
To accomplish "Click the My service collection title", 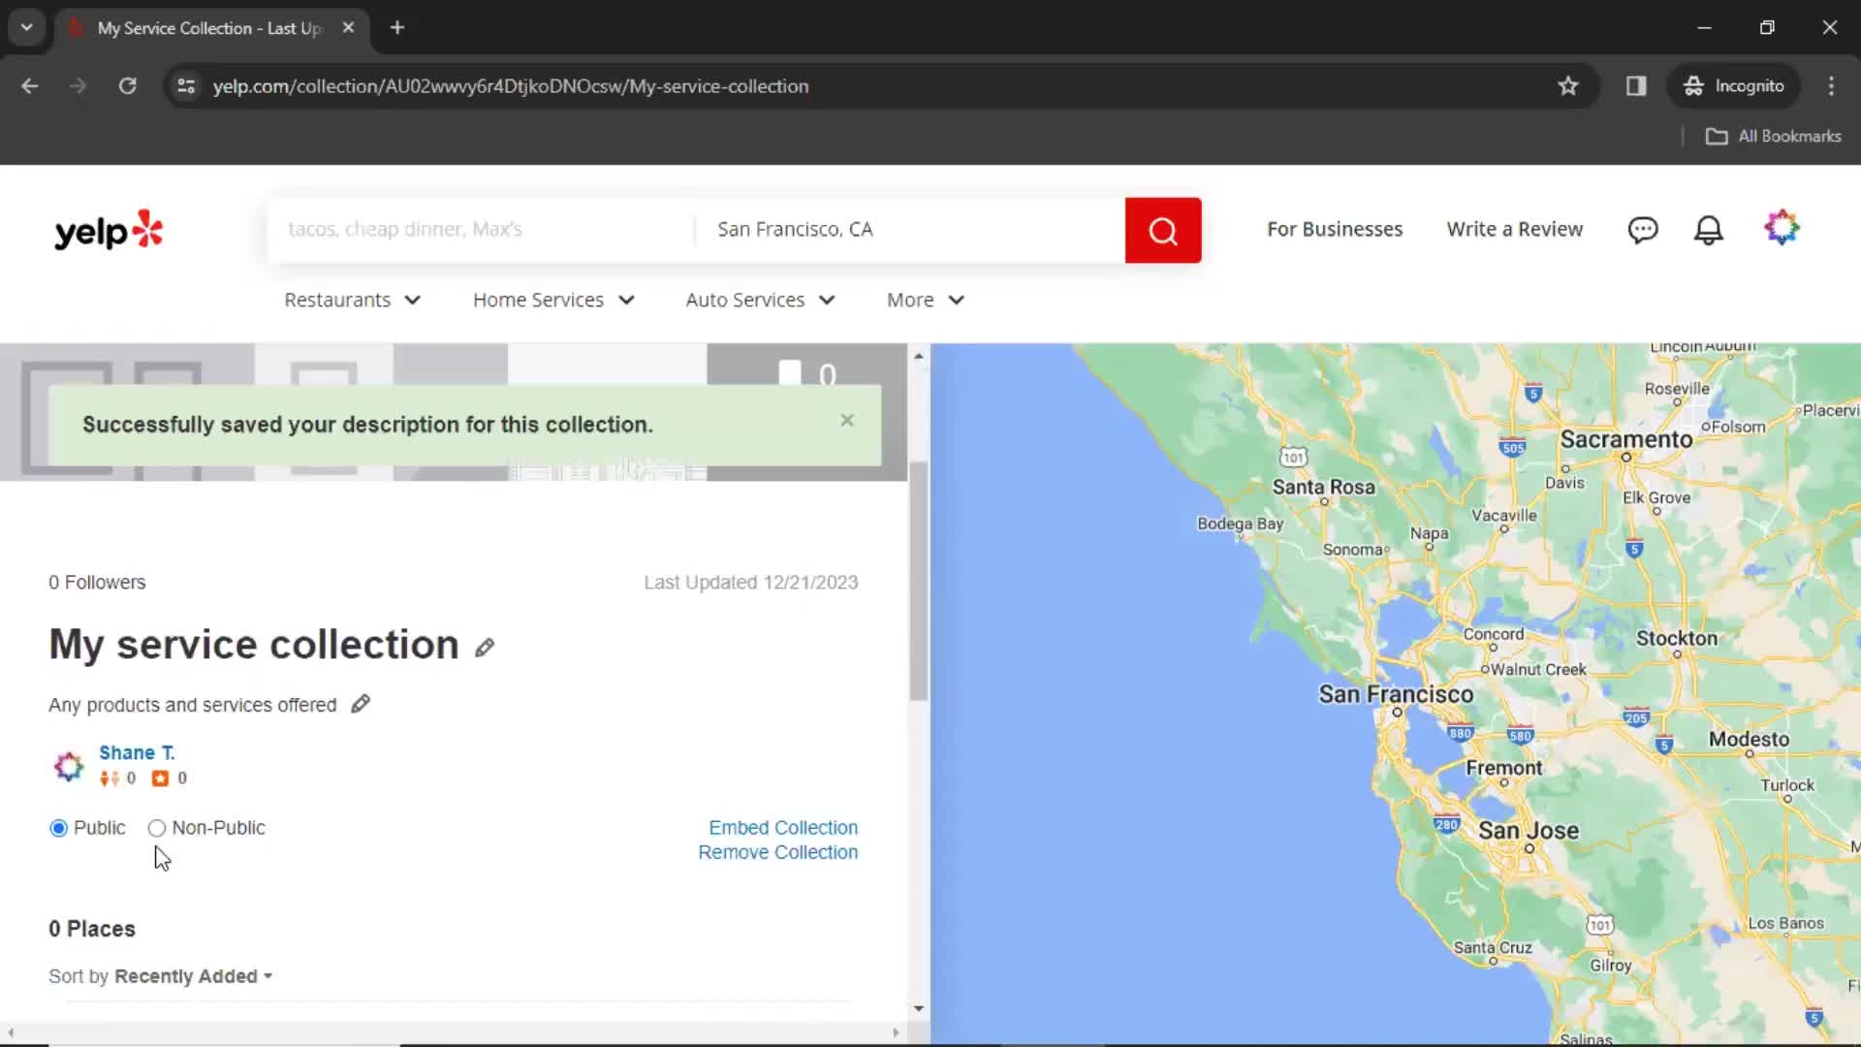I will click(254, 645).
